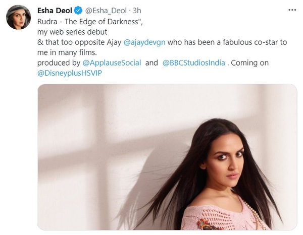Click the blue verified badge
The height and width of the screenshot is (235, 303).
(72, 11)
